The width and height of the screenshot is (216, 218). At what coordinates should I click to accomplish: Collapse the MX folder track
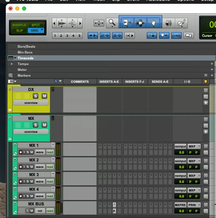(10, 118)
